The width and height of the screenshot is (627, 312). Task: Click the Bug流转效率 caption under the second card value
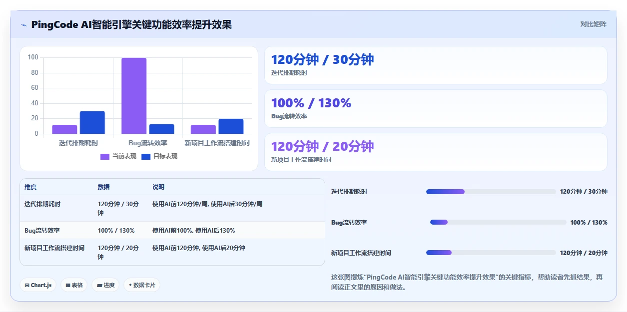(x=289, y=116)
